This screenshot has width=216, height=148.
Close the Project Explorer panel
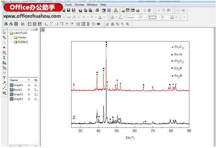[36, 29]
